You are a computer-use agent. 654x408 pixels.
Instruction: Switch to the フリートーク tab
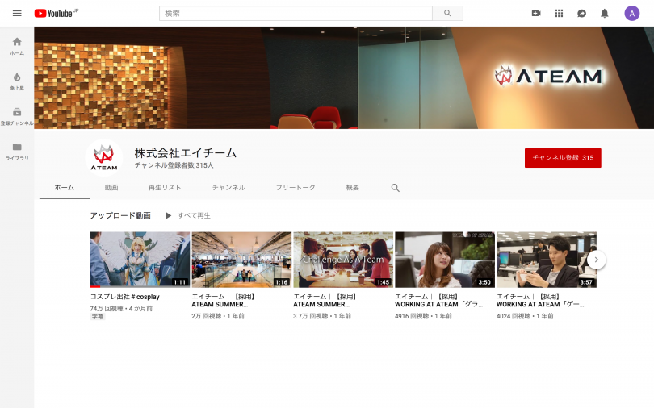click(296, 188)
